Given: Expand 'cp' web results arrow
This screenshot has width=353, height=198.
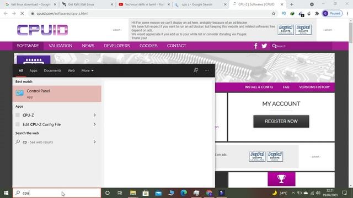Looking at the screenshot, I should tap(94, 142).
